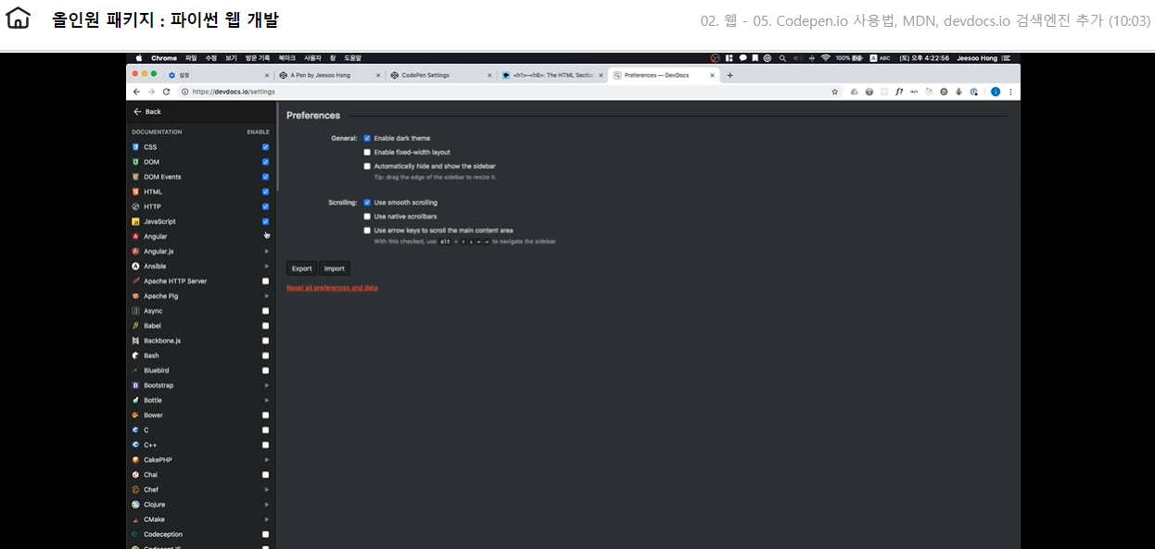This screenshot has width=1155, height=549.
Task: Expand Clojure versions arrow
Action: [267, 505]
